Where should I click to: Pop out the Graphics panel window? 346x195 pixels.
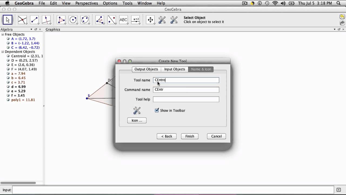pyautogui.click(x=339, y=29)
